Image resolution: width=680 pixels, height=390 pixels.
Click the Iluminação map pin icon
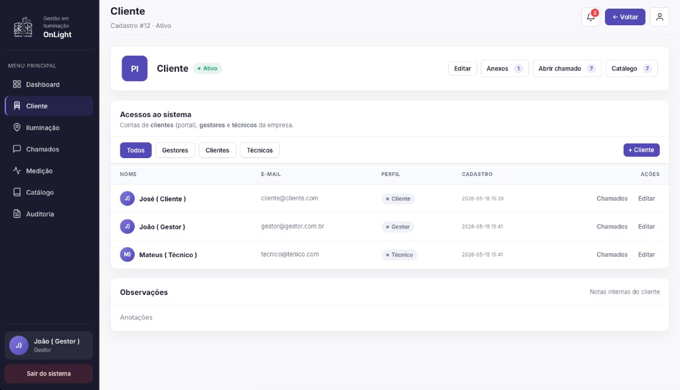(17, 127)
